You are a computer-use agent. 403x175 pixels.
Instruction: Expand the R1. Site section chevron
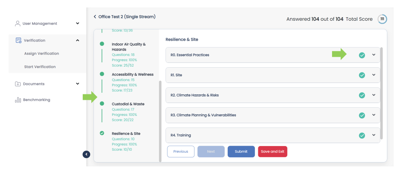[x=374, y=75]
